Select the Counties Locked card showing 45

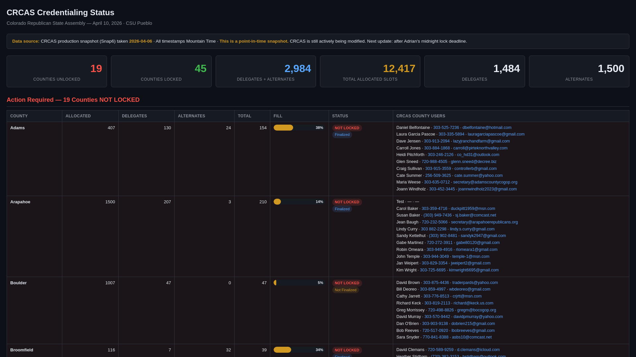coord(161,71)
